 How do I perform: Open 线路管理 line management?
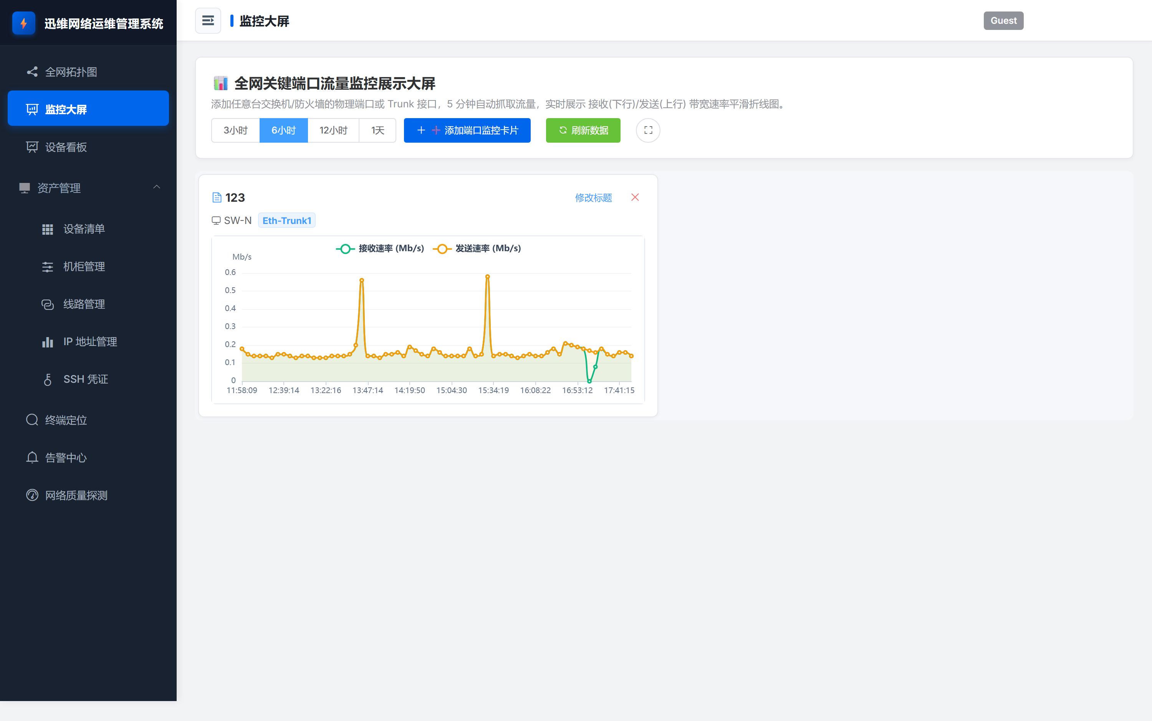click(x=88, y=304)
